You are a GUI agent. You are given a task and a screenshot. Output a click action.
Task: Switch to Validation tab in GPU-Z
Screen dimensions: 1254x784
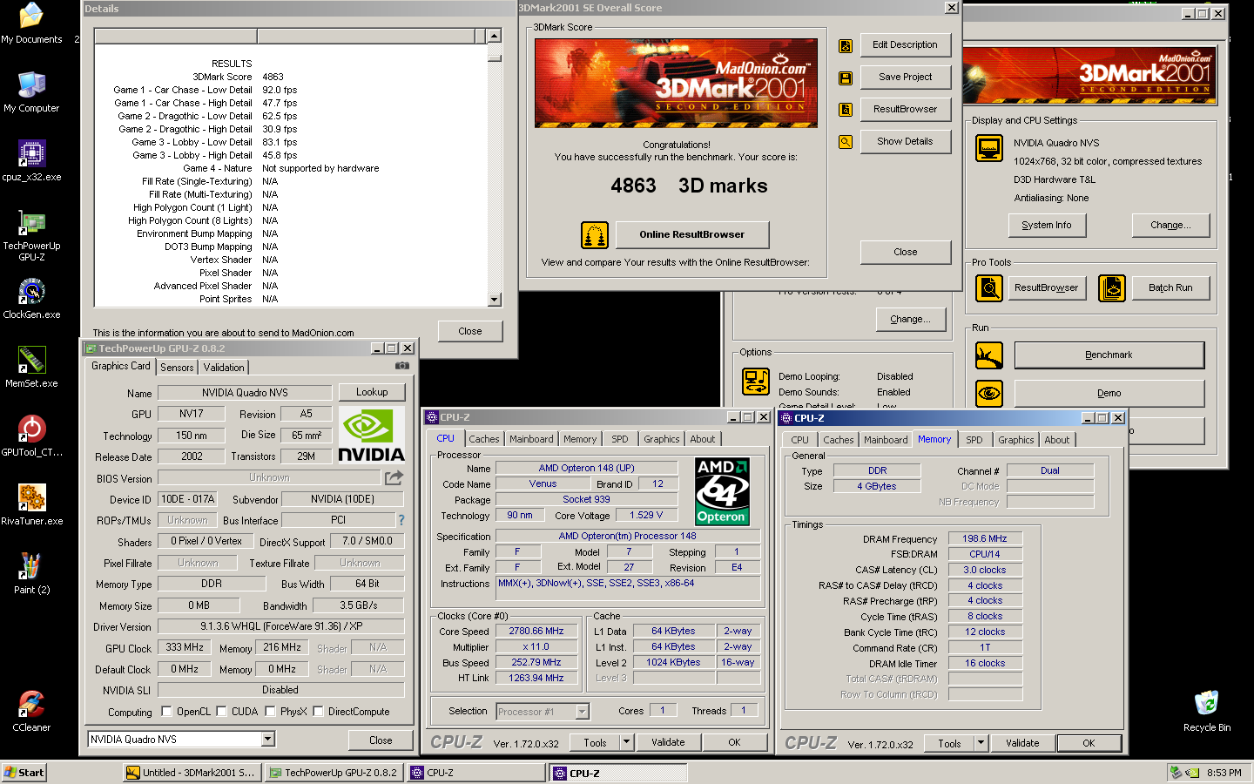click(224, 368)
